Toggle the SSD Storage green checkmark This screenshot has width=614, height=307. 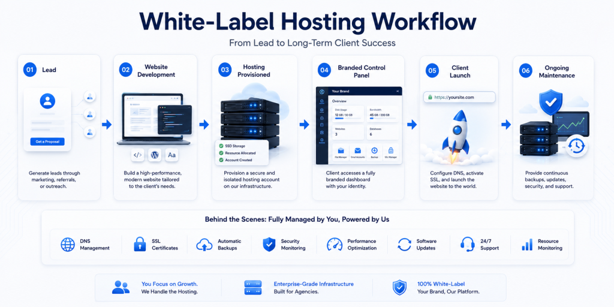[x=221, y=146]
